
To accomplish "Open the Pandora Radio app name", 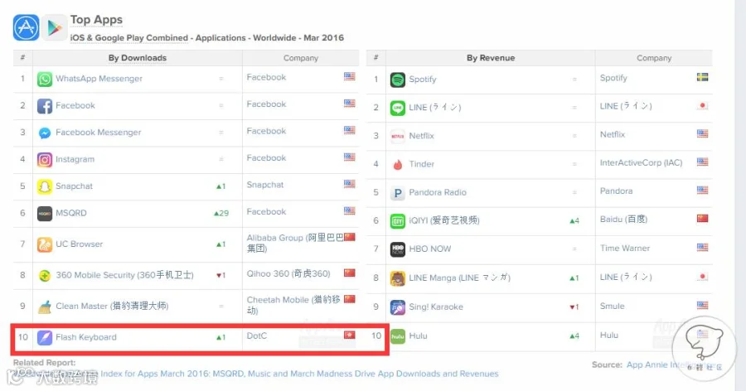I will pos(438,192).
